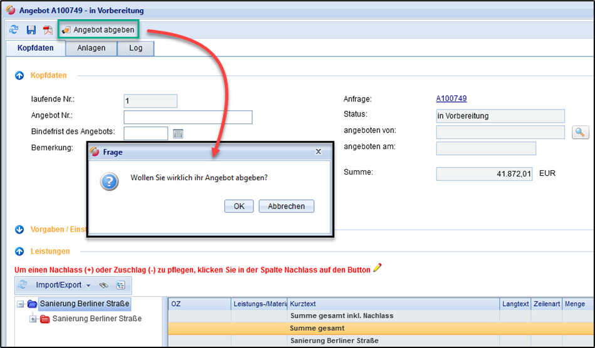Switch to the Anlagen tab
This screenshot has height=348, width=595.
pyautogui.click(x=91, y=48)
